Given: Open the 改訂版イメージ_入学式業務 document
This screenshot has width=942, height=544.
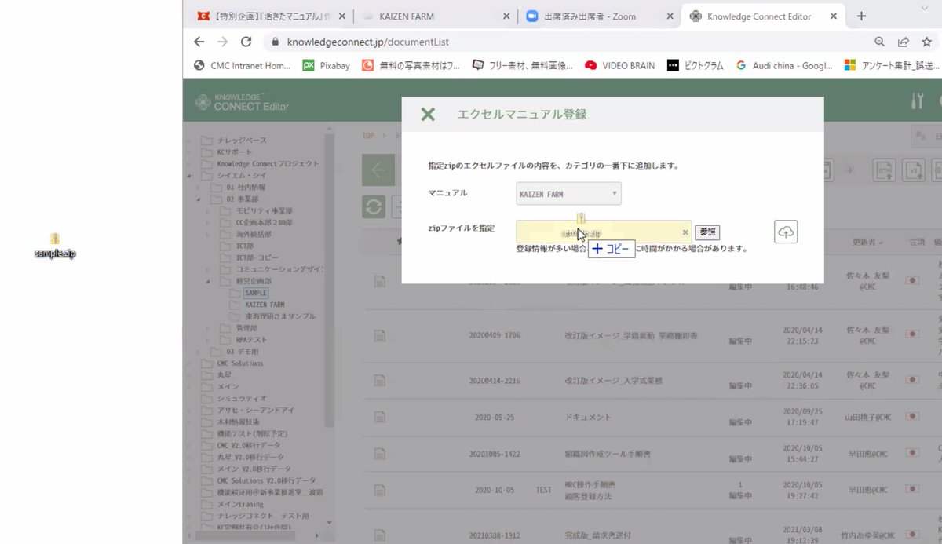Looking at the screenshot, I should pyautogui.click(x=613, y=380).
